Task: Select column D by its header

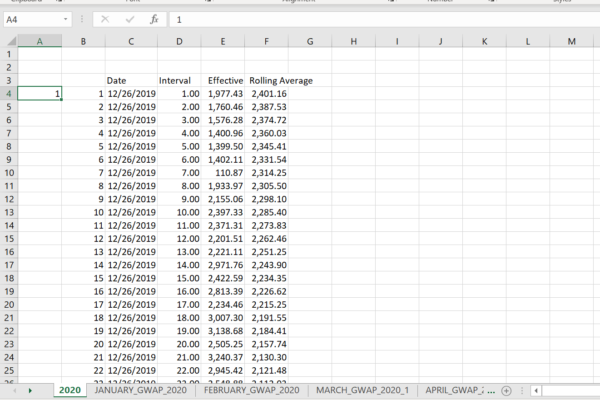Action: 179,41
